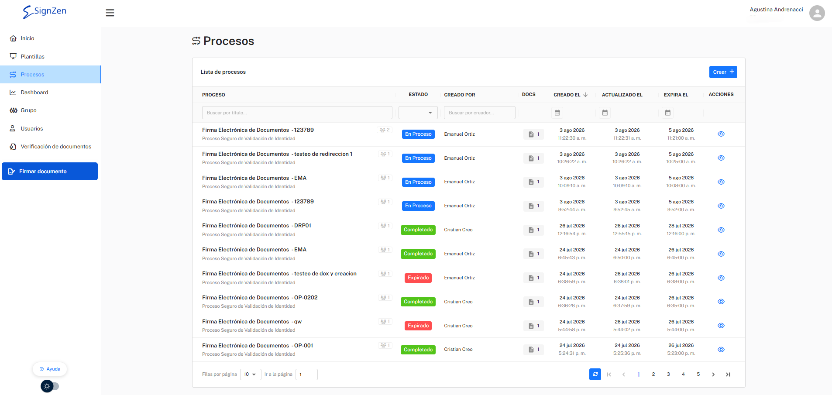Open the Ayuda help button
Screen dimensions: 832x395
pos(50,369)
